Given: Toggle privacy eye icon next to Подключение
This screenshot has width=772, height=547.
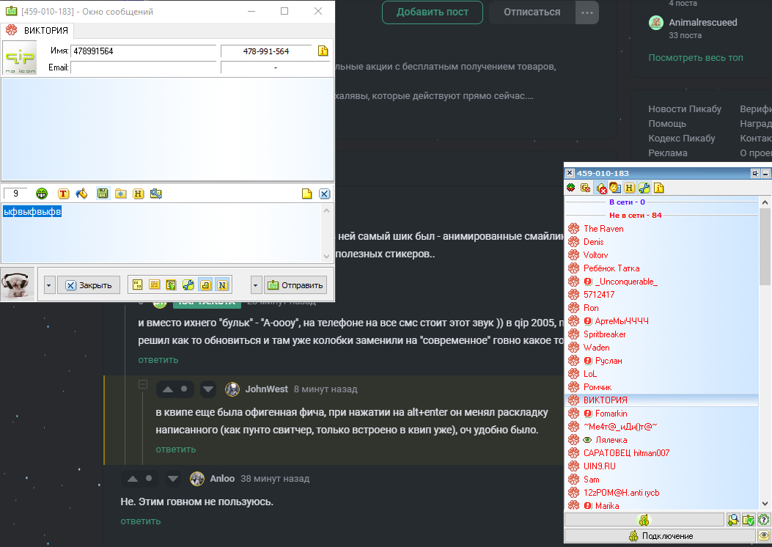Looking at the screenshot, I should click(x=763, y=536).
